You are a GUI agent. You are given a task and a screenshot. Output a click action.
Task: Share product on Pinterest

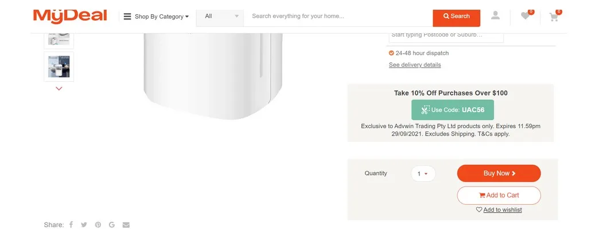98,225
